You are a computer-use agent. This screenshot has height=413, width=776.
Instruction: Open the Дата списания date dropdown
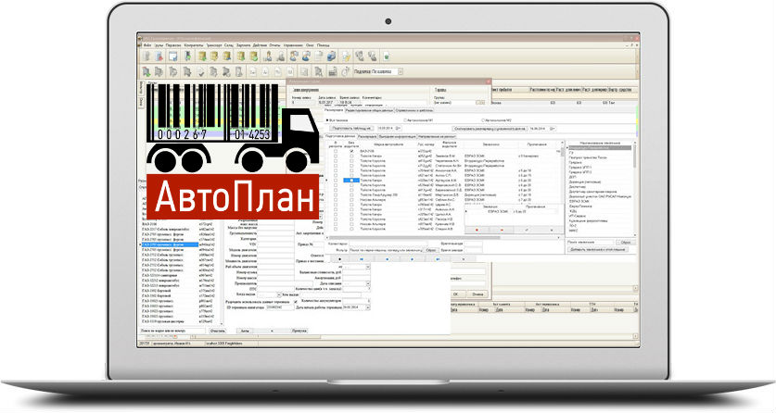(368, 284)
